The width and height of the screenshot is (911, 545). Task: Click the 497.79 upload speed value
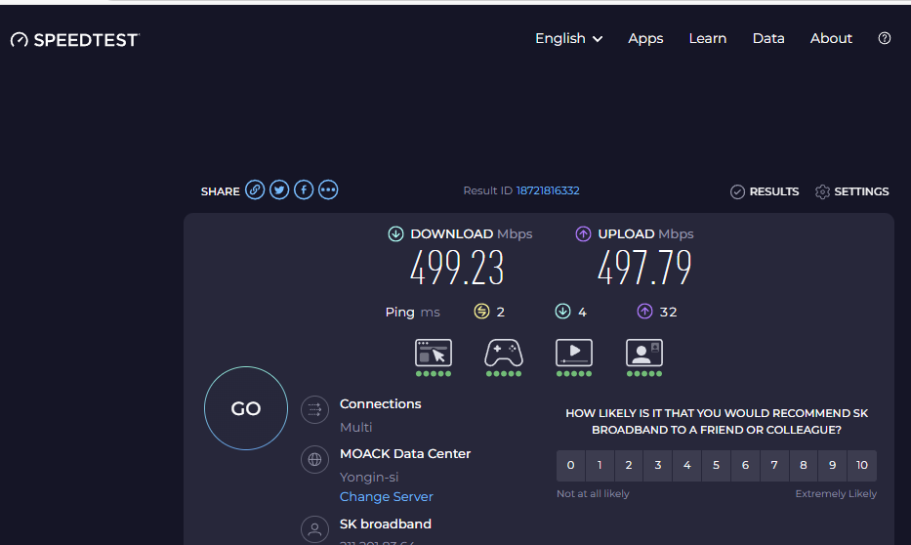[x=644, y=268]
